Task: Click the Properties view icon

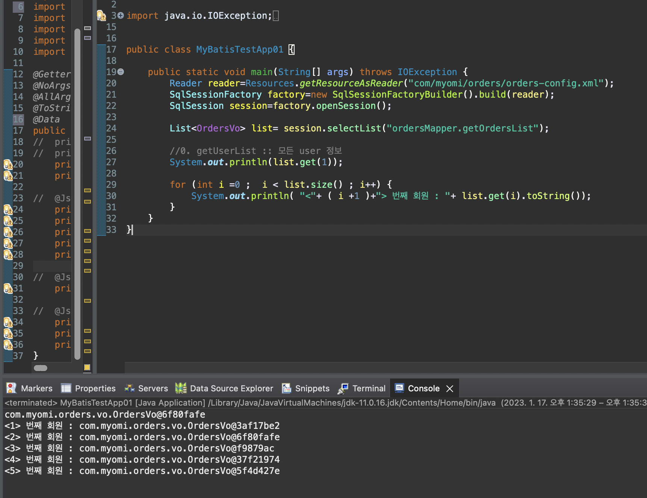Action: click(x=66, y=388)
